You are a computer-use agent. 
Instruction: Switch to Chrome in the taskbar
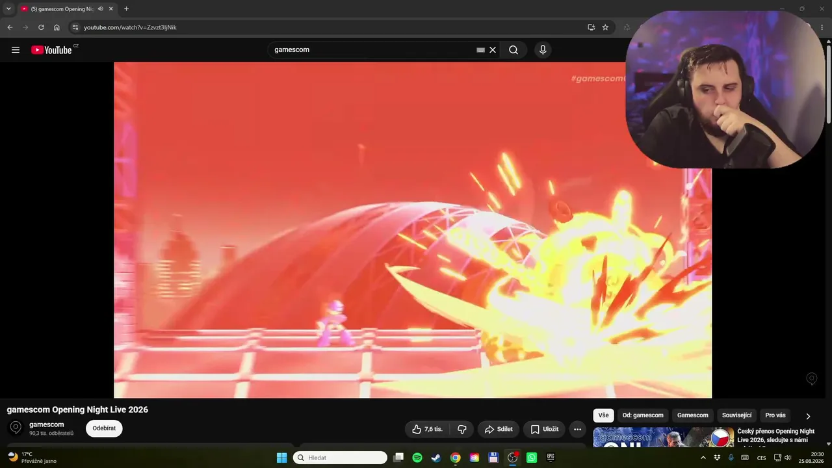click(456, 458)
